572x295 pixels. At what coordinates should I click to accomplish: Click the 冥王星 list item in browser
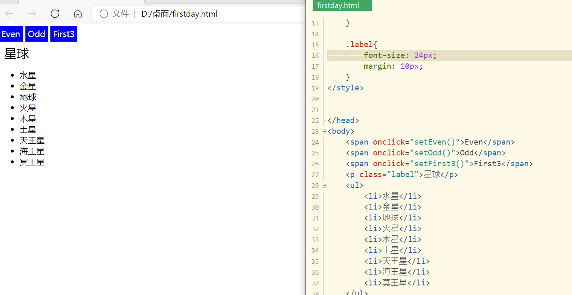32,162
